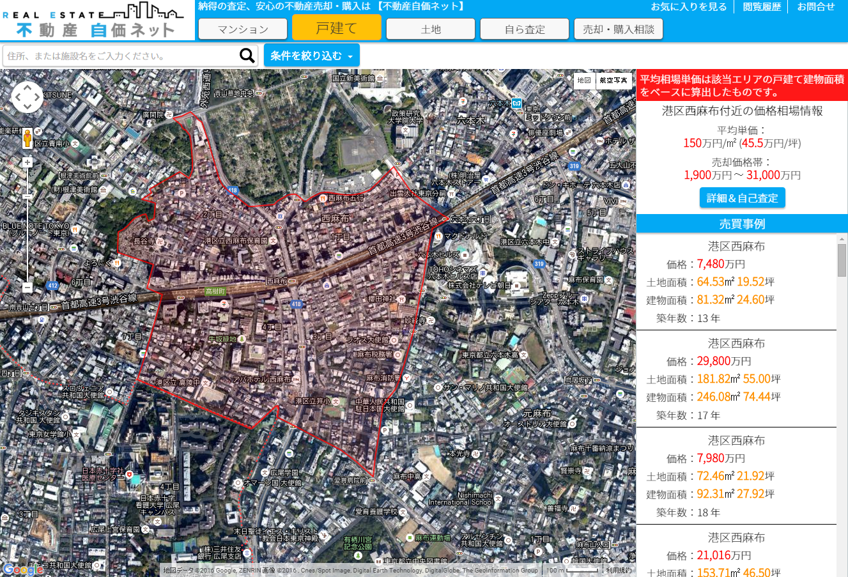Click the 29,800万円 listing price
Viewport: 848px width, 577px height.
(724, 361)
